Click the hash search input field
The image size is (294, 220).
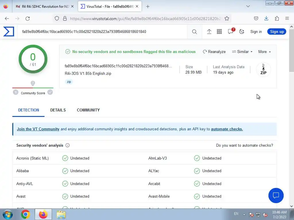point(102,32)
